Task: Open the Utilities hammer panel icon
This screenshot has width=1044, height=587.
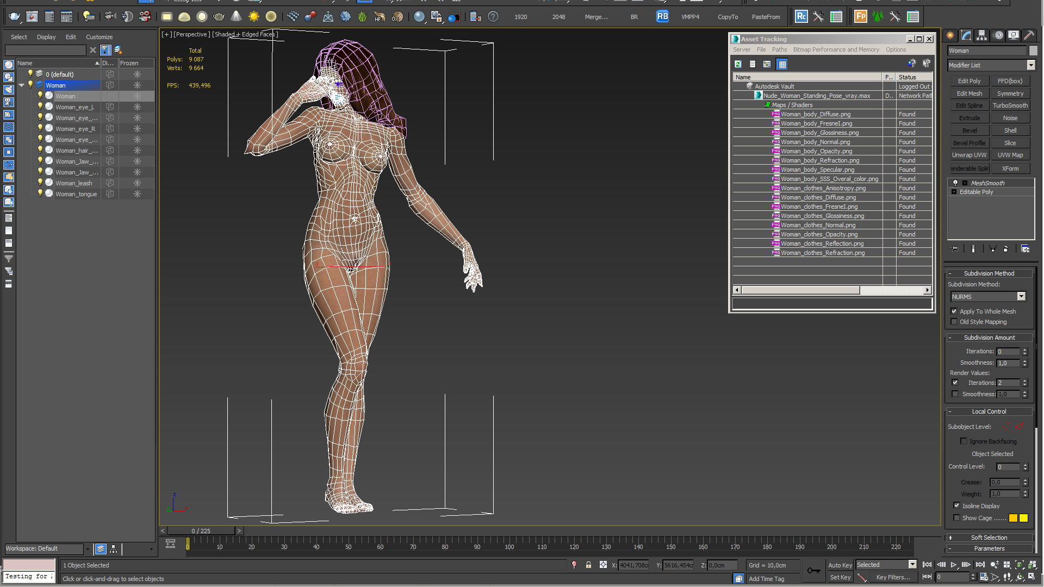Action: (1029, 35)
